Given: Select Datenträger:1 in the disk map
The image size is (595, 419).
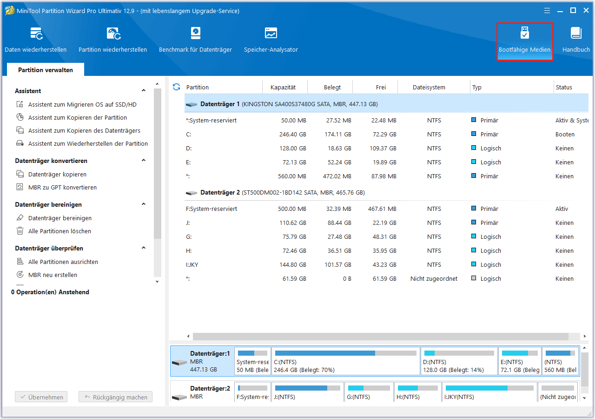Looking at the screenshot, I should tap(202, 361).
